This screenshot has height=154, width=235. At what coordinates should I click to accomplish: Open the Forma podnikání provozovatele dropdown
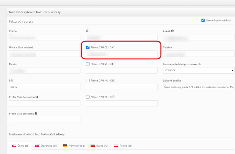198,70
